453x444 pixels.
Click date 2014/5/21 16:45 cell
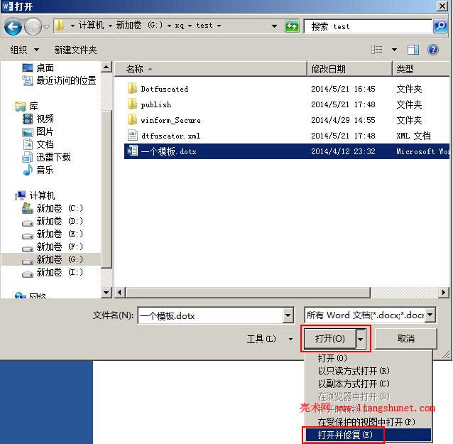pyautogui.click(x=343, y=89)
